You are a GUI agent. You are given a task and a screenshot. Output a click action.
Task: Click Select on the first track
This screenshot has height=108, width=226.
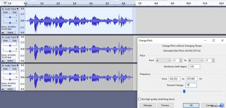click(x=10, y=32)
